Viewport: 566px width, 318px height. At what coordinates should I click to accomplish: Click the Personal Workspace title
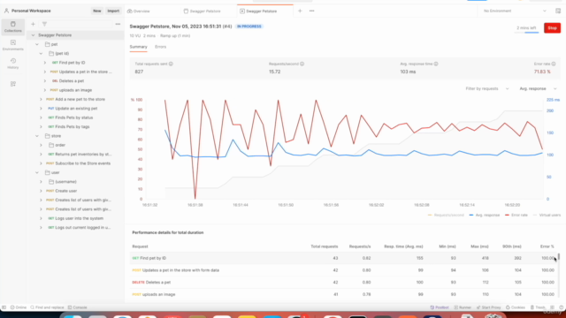(x=31, y=11)
